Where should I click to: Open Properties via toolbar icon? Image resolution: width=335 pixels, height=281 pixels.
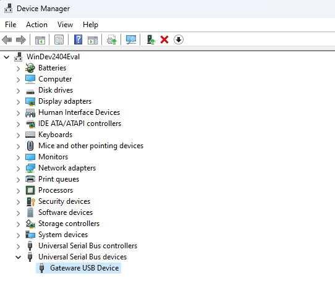[x=59, y=40]
